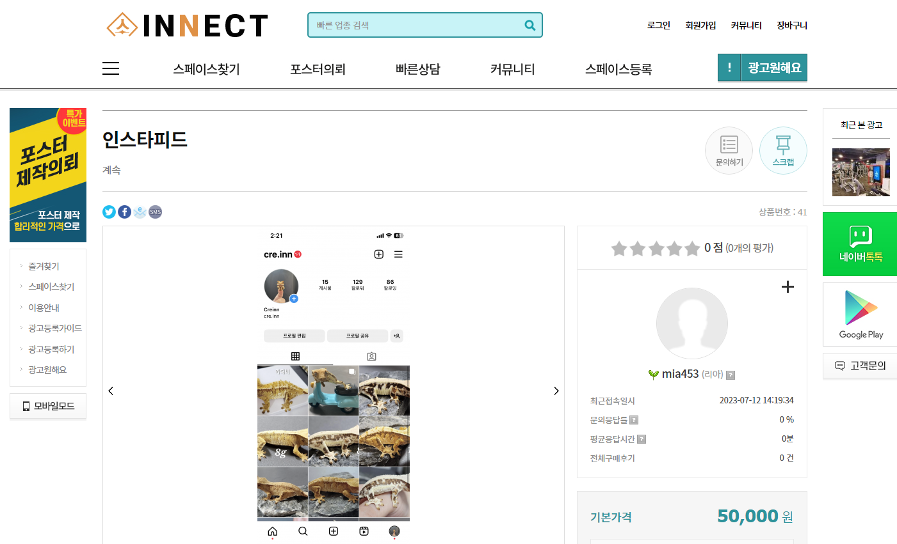This screenshot has width=897, height=544.
Task: Open the recently viewed ad thumbnail
Action: (861, 172)
